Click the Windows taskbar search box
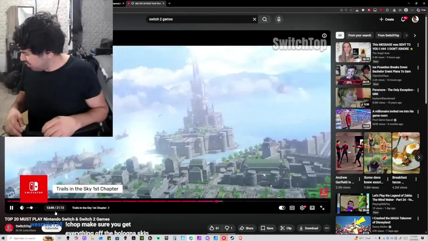The height and width of the screenshot is (241, 428). click(31, 238)
